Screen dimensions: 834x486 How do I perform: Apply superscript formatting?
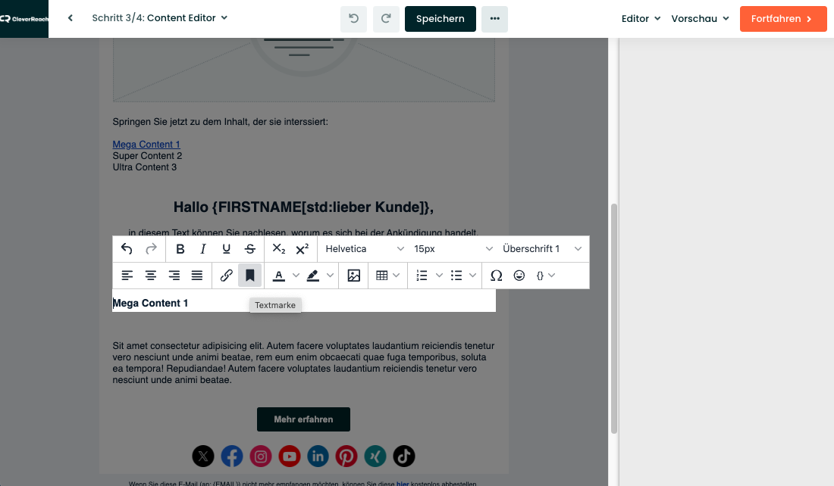(x=302, y=248)
